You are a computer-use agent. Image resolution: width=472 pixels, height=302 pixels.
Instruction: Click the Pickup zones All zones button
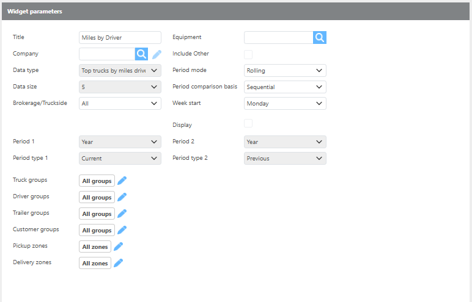pos(95,246)
